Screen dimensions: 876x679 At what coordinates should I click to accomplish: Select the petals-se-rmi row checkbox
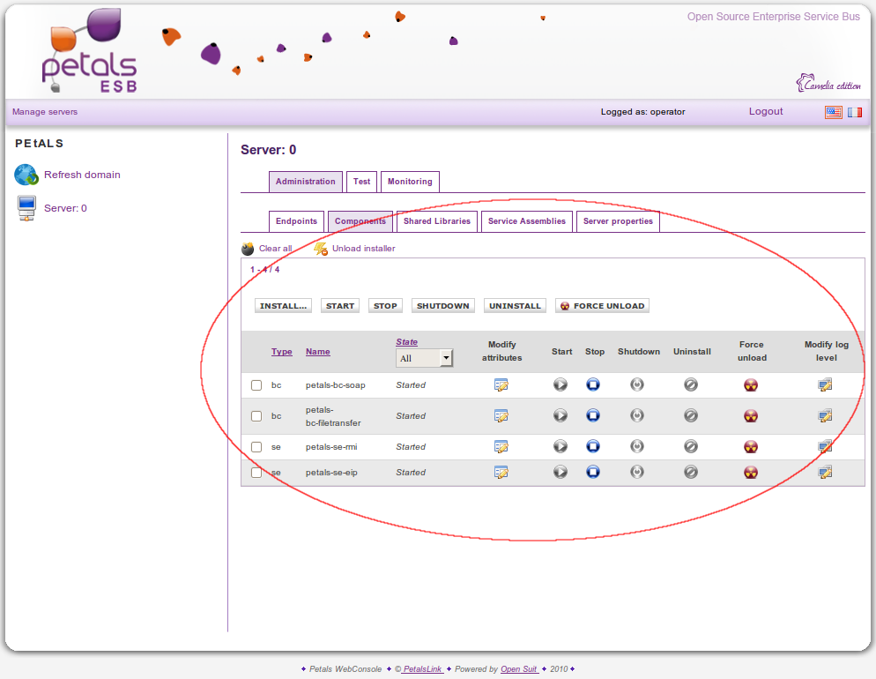(256, 447)
